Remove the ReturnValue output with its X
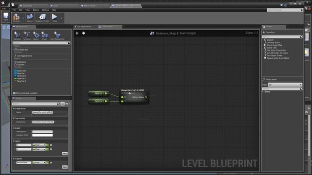Screen dimensions: 312x175 51,162
